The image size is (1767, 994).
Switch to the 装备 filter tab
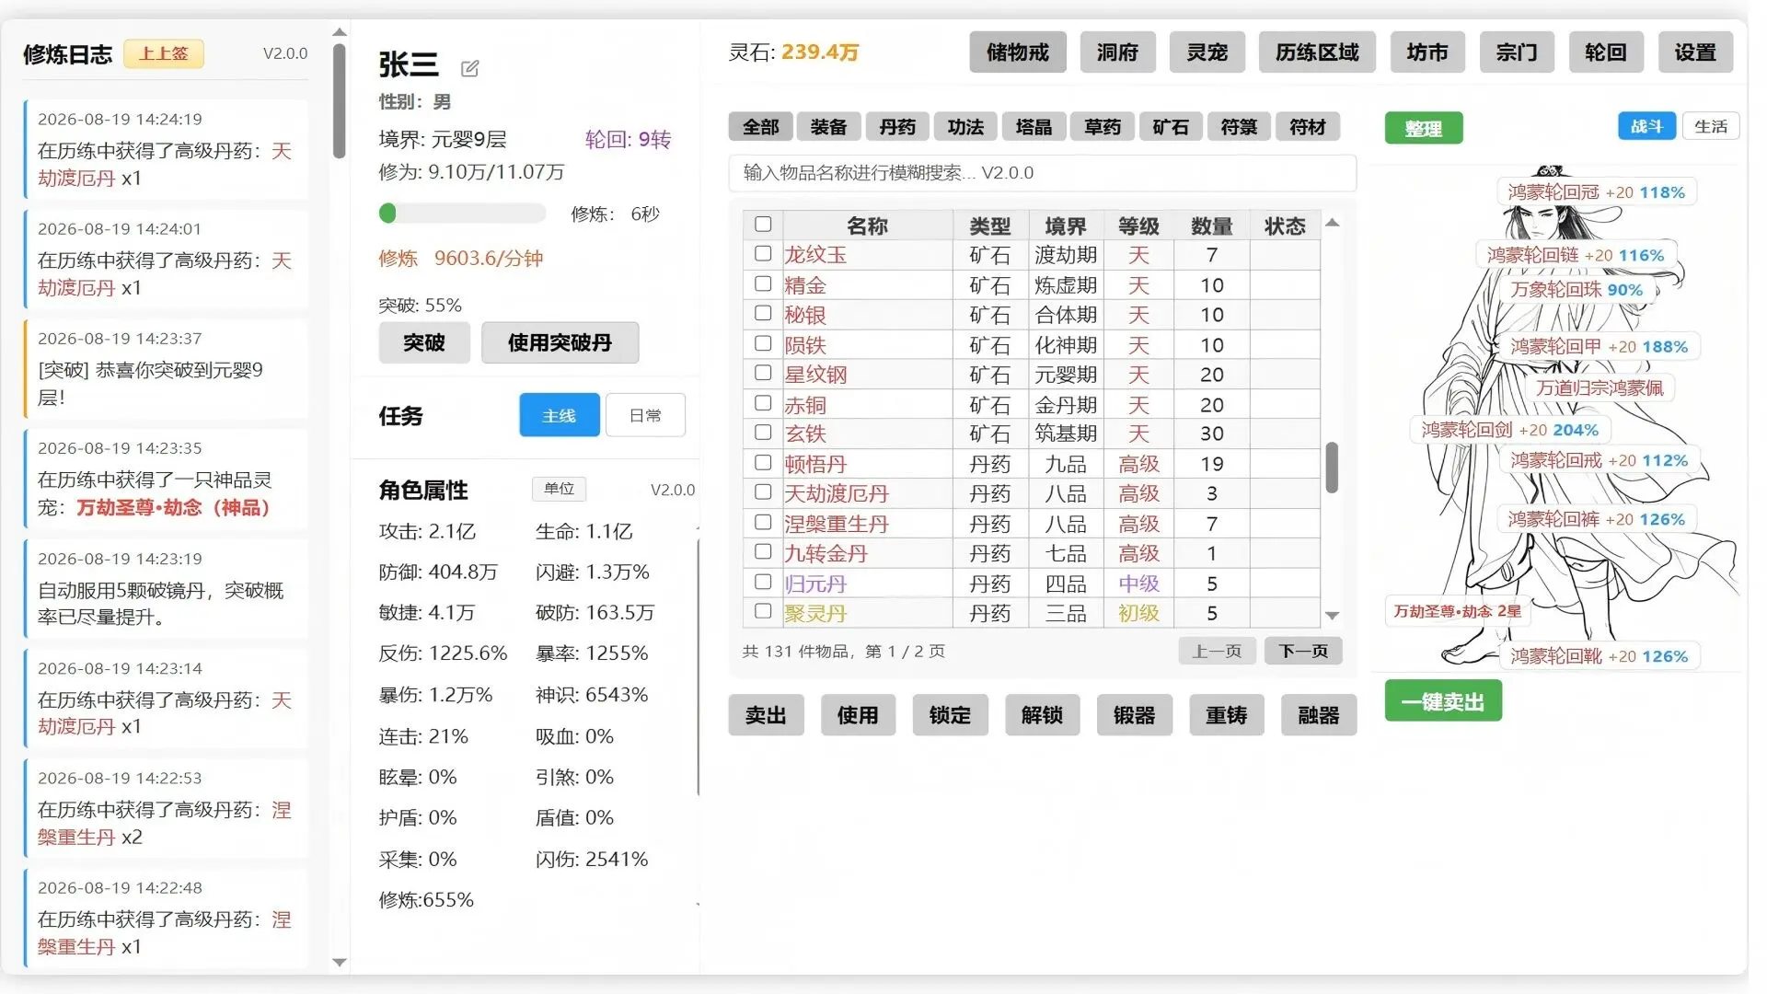click(x=828, y=127)
